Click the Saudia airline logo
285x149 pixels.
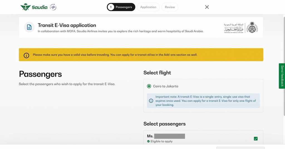tap(34, 7)
